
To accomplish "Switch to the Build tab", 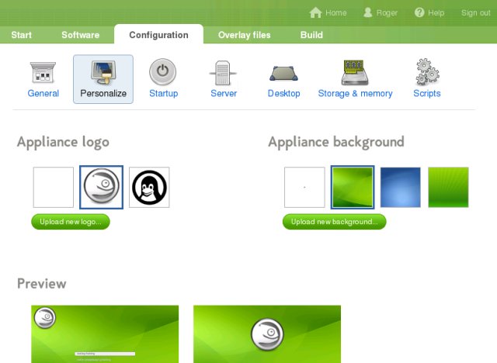I will [x=311, y=35].
